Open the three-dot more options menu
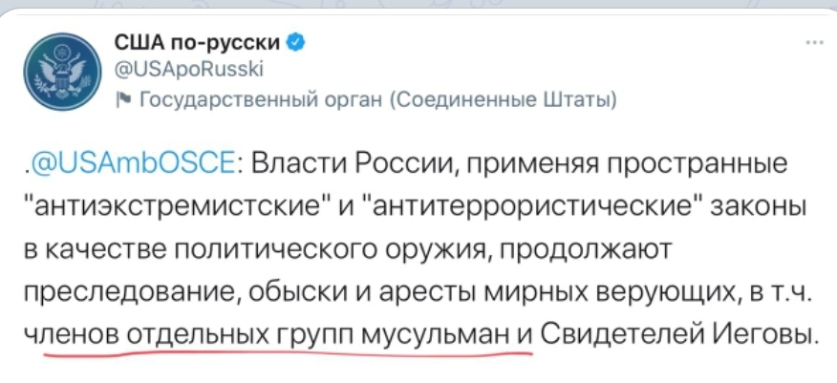 [x=814, y=43]
